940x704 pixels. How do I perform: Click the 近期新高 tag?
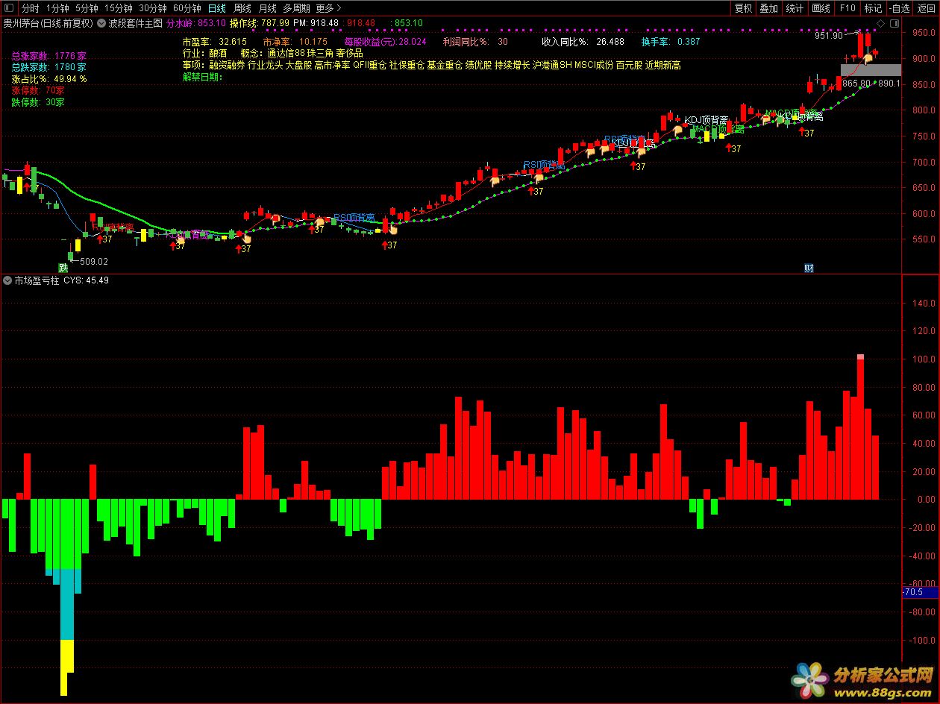coord(662,66)
